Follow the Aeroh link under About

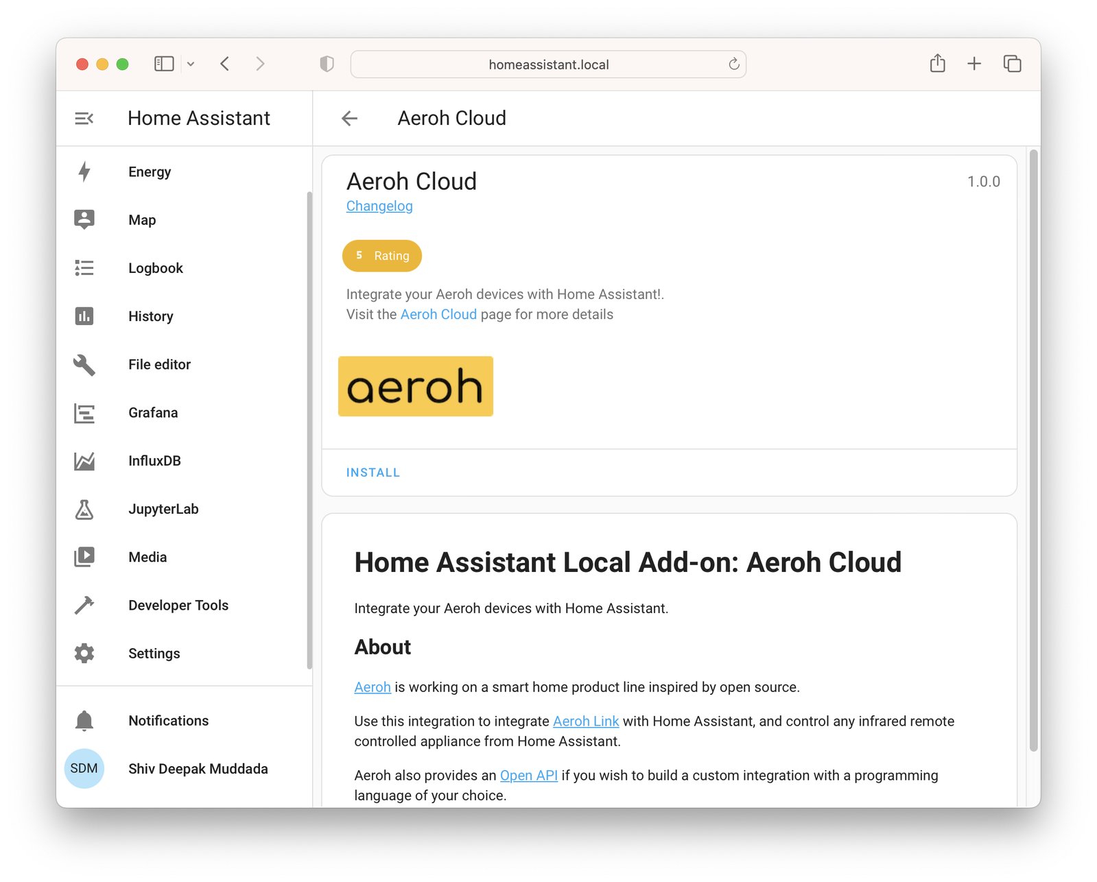coord(373,687)
